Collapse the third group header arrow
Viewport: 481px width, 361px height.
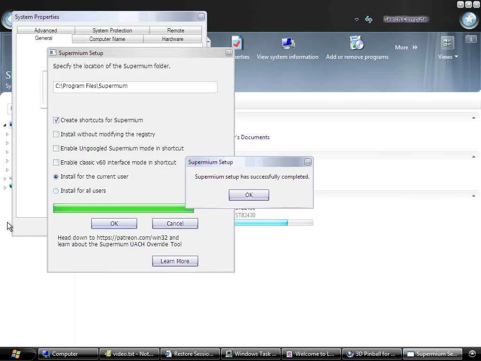click(473, 196)
